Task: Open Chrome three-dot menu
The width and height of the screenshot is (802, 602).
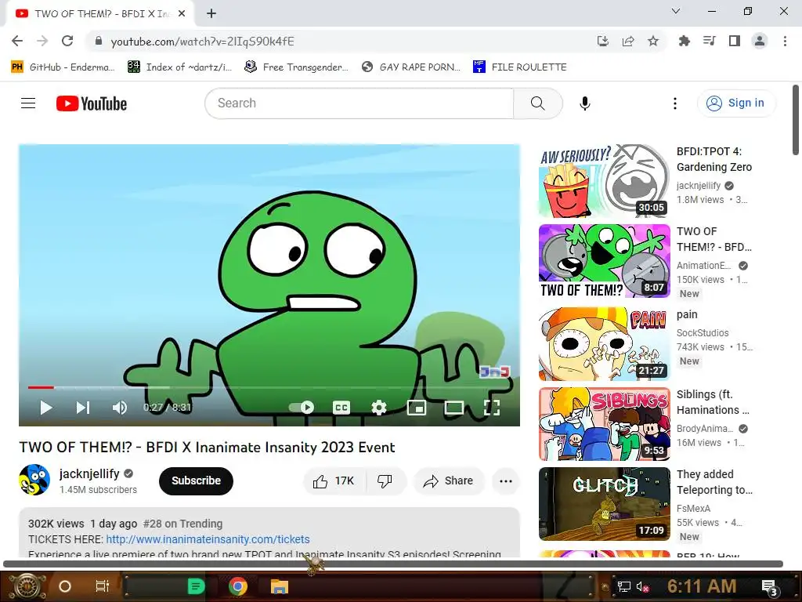Action: click(x=785, y=41)
